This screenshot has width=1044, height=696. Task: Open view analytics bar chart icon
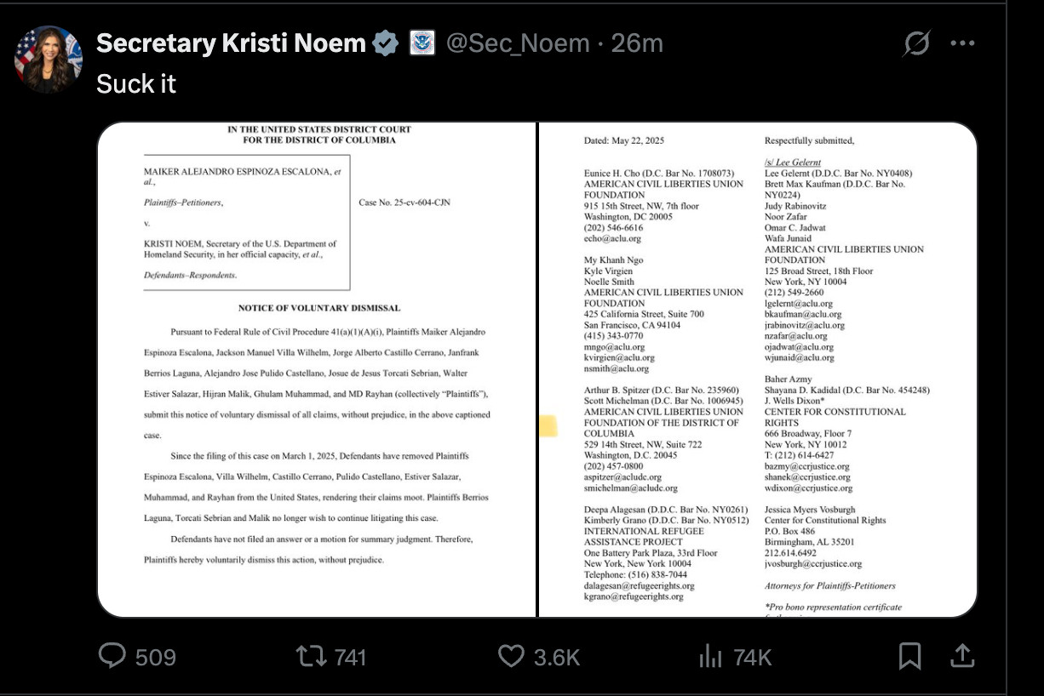point(710,656)
